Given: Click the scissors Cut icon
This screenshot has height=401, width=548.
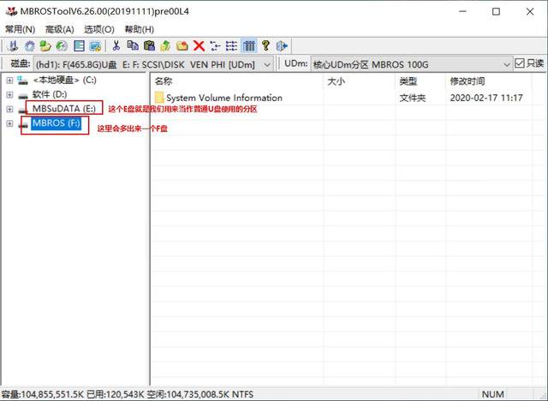Looking at the screenshot, I should [x=116, y=45].
